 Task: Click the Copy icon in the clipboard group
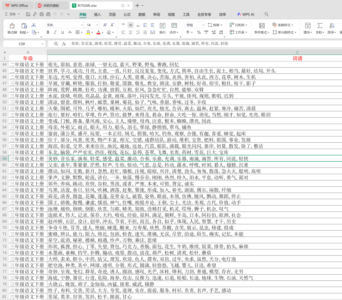[34, 32]
